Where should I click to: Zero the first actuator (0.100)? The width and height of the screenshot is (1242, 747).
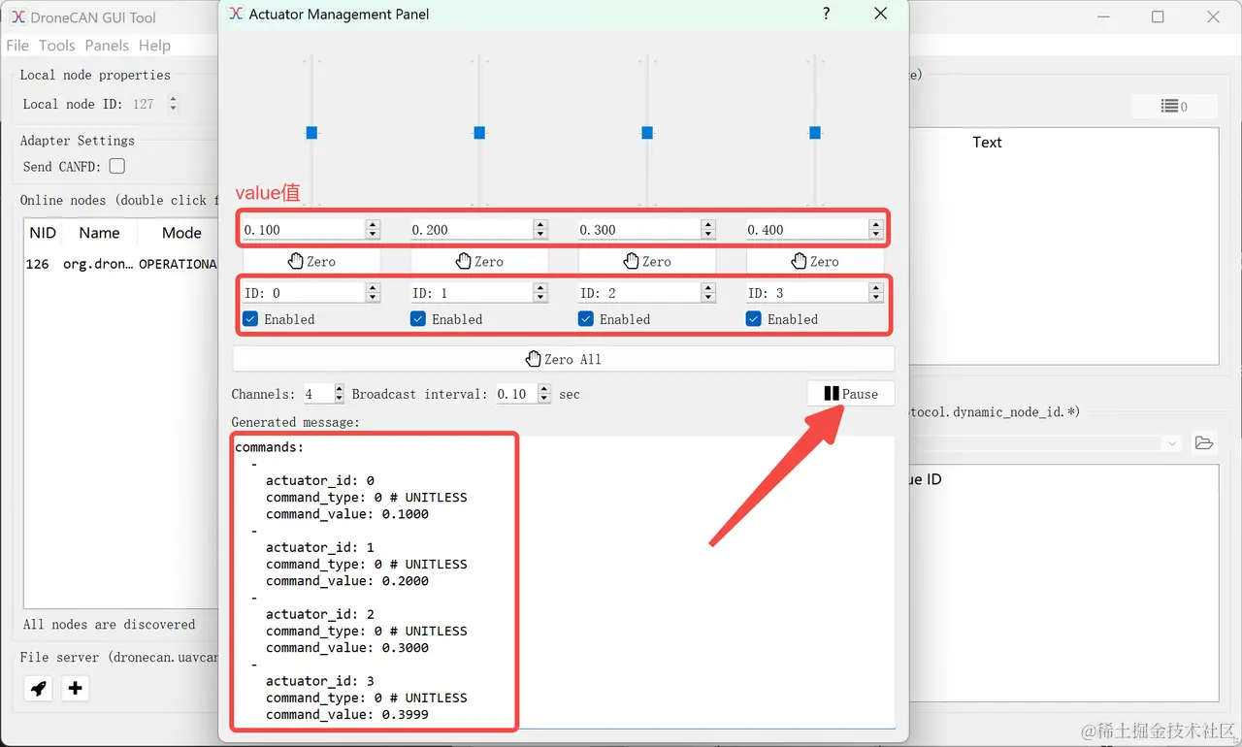pos(311,261)
